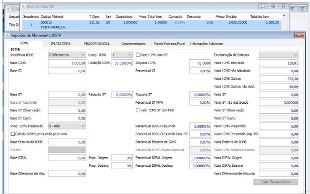This screenshot has height=194, width=310.
Task: Click the Base DIFAL field
Action: (67, 158)
